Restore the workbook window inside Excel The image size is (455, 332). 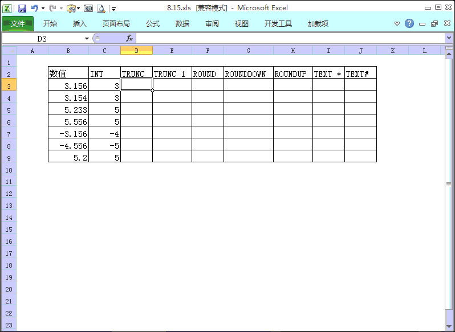coord(434,24)
